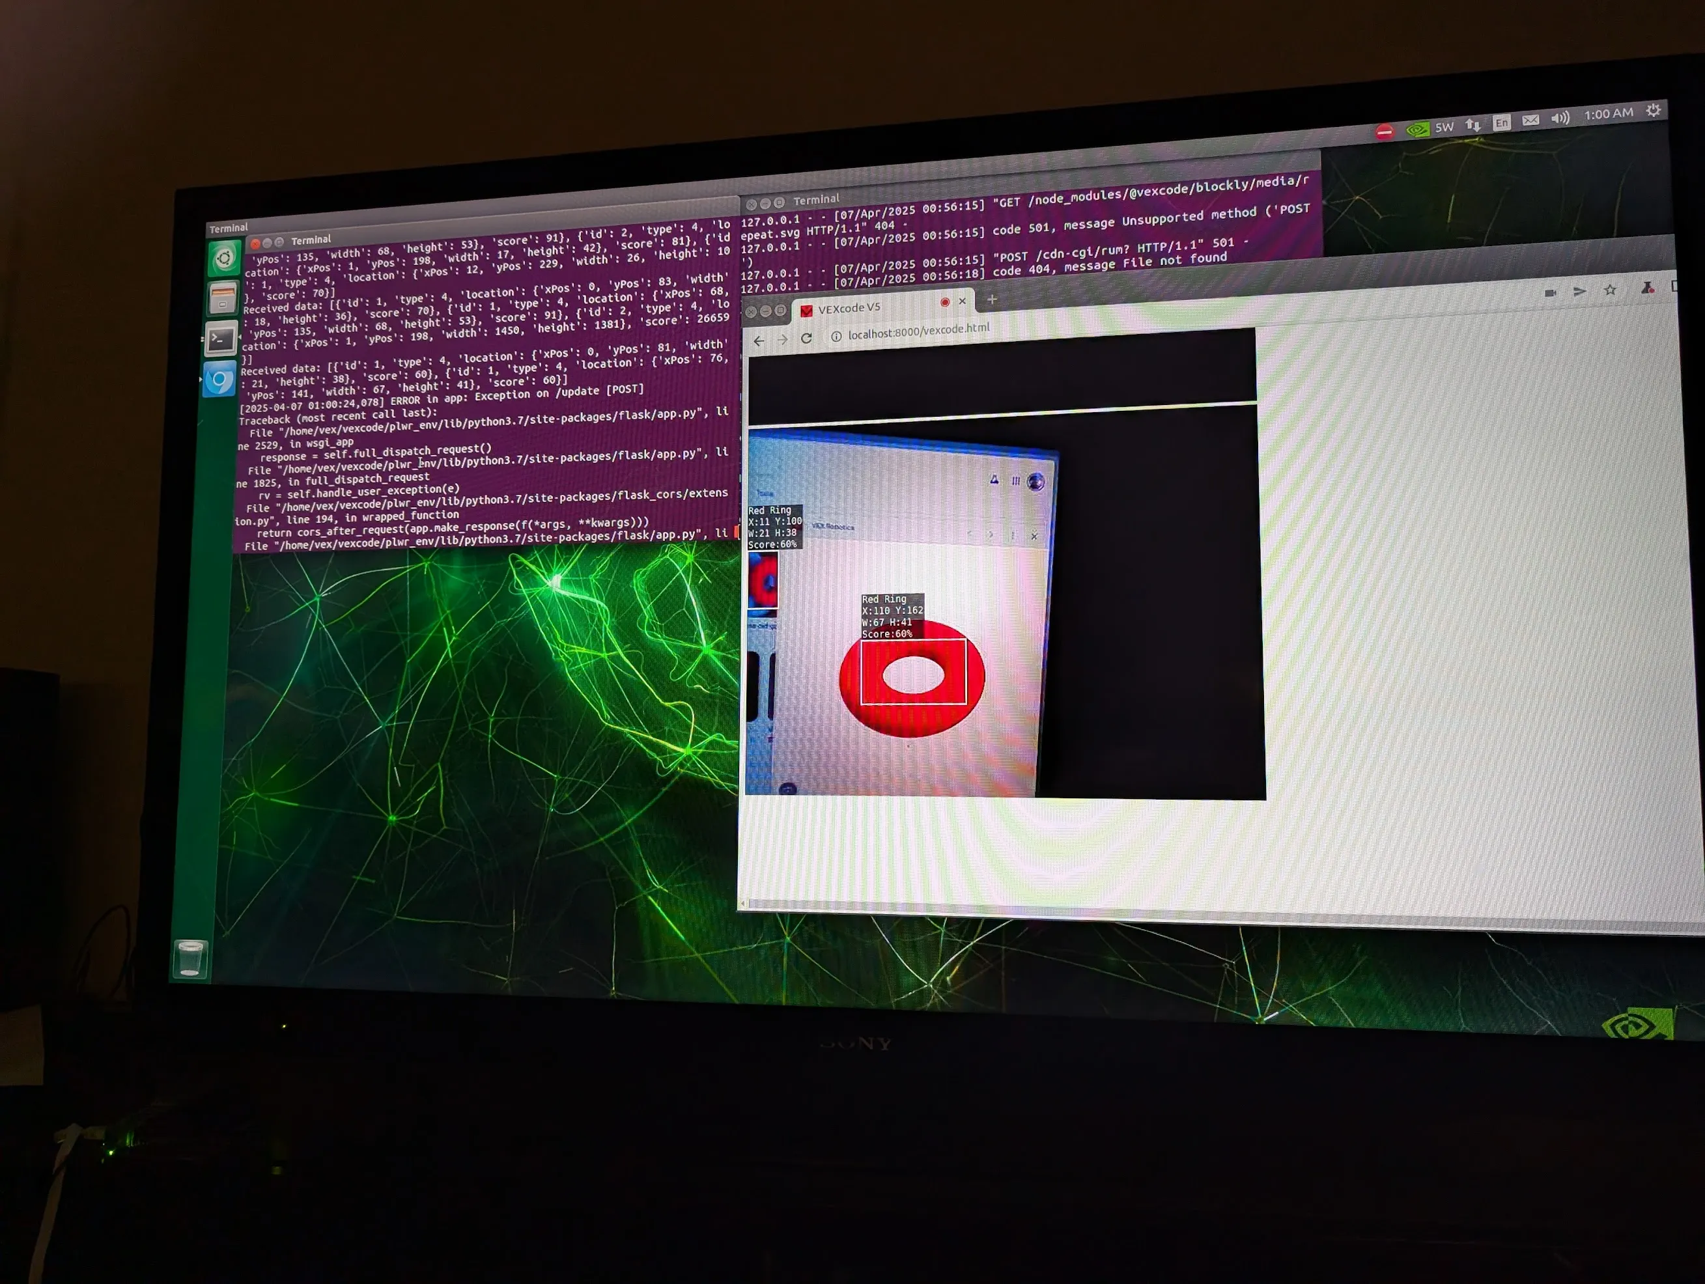Image resolution: width=1705 pixels, height=1284 pixels.
Task: Click the 1:00 AM clock
Action: point(1609,114)
